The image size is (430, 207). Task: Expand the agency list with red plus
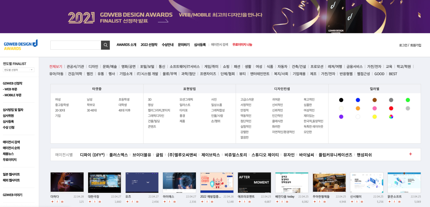point(410,154)
